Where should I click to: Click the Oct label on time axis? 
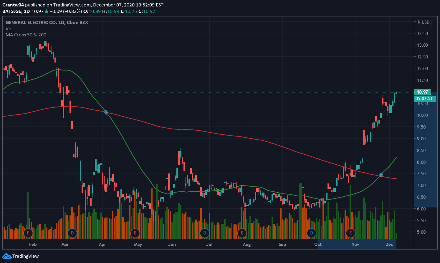318,245
